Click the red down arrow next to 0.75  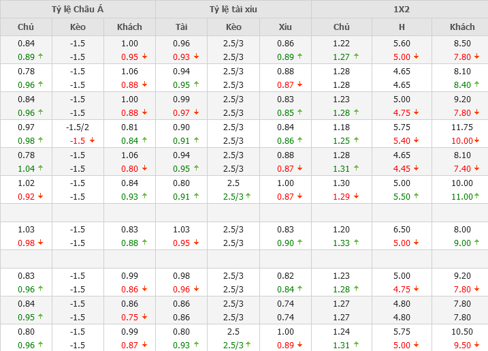click(x=144, y=317)
